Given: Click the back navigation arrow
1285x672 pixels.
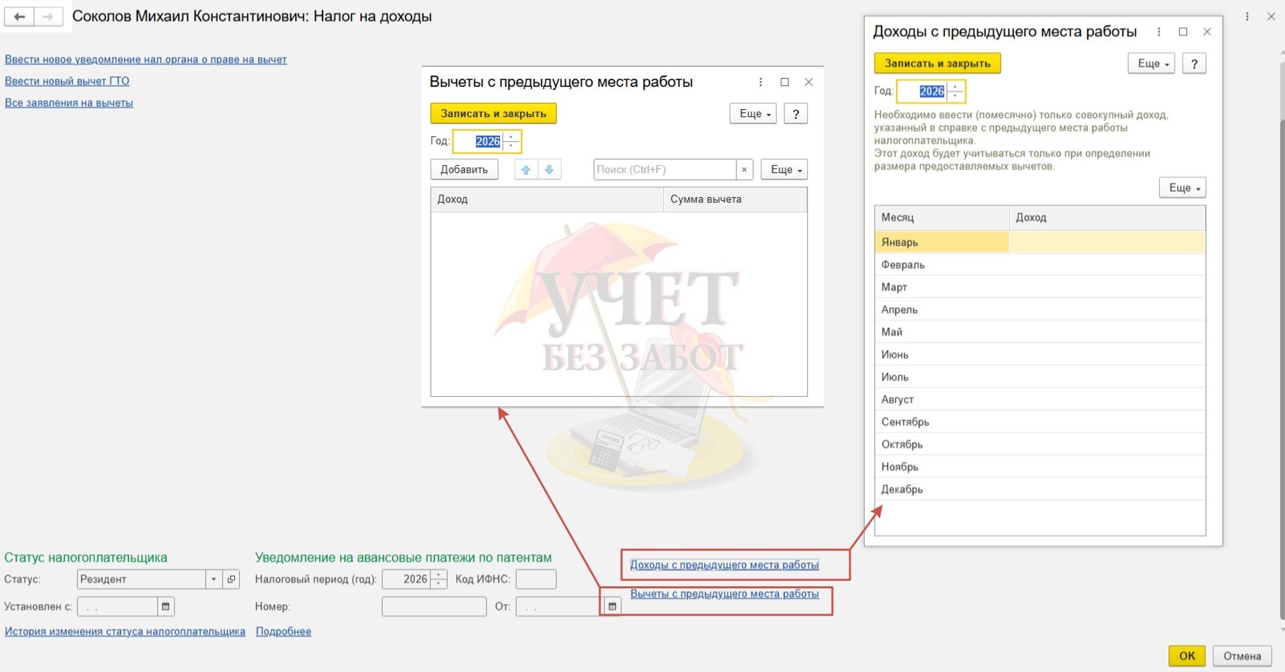Looking at the screenshot, I should pyautogui.click(x=19, y=17).
